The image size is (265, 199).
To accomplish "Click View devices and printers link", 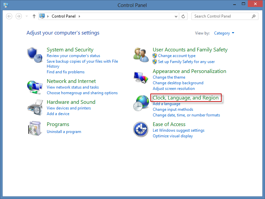I will [x=69, y=108].
